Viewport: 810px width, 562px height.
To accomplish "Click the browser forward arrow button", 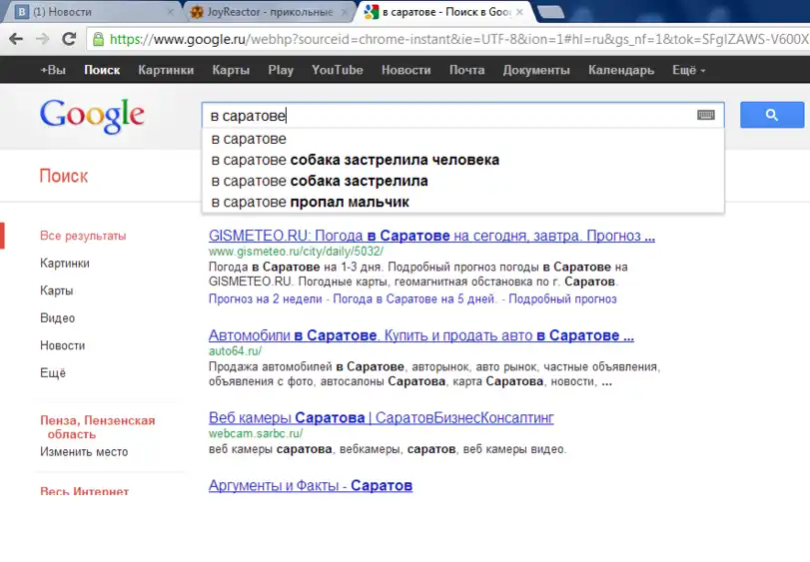I will tap(43, 39).
